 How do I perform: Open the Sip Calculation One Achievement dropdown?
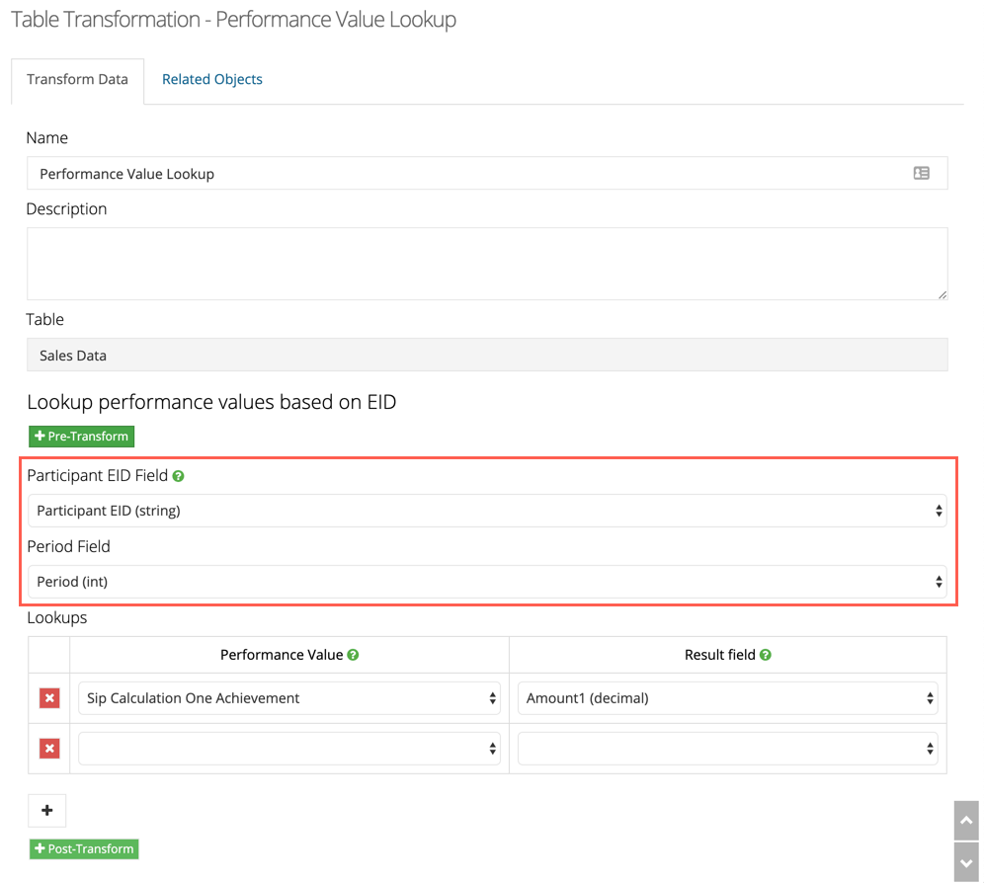[289, 698]
